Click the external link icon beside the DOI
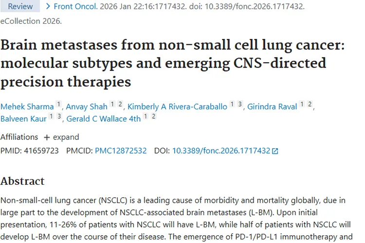The image size is (365, 243). point(275,151)
